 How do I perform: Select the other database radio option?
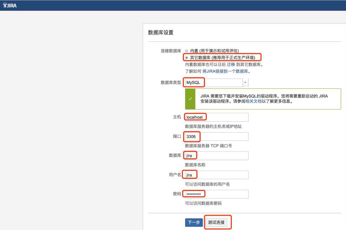coord(187,58)
